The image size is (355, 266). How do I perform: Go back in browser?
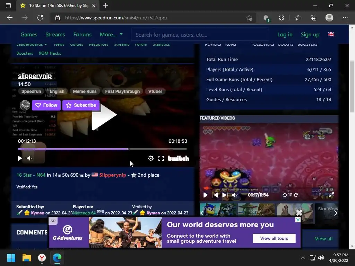[x=10, y=18]
